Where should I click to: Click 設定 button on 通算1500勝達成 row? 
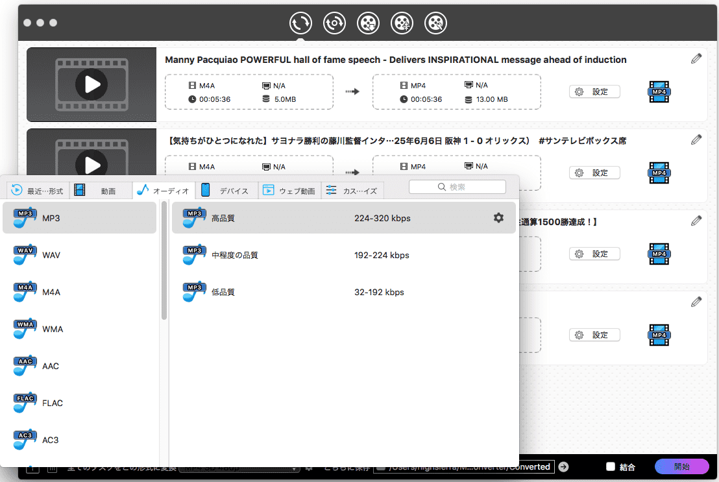tap(594, 254)
